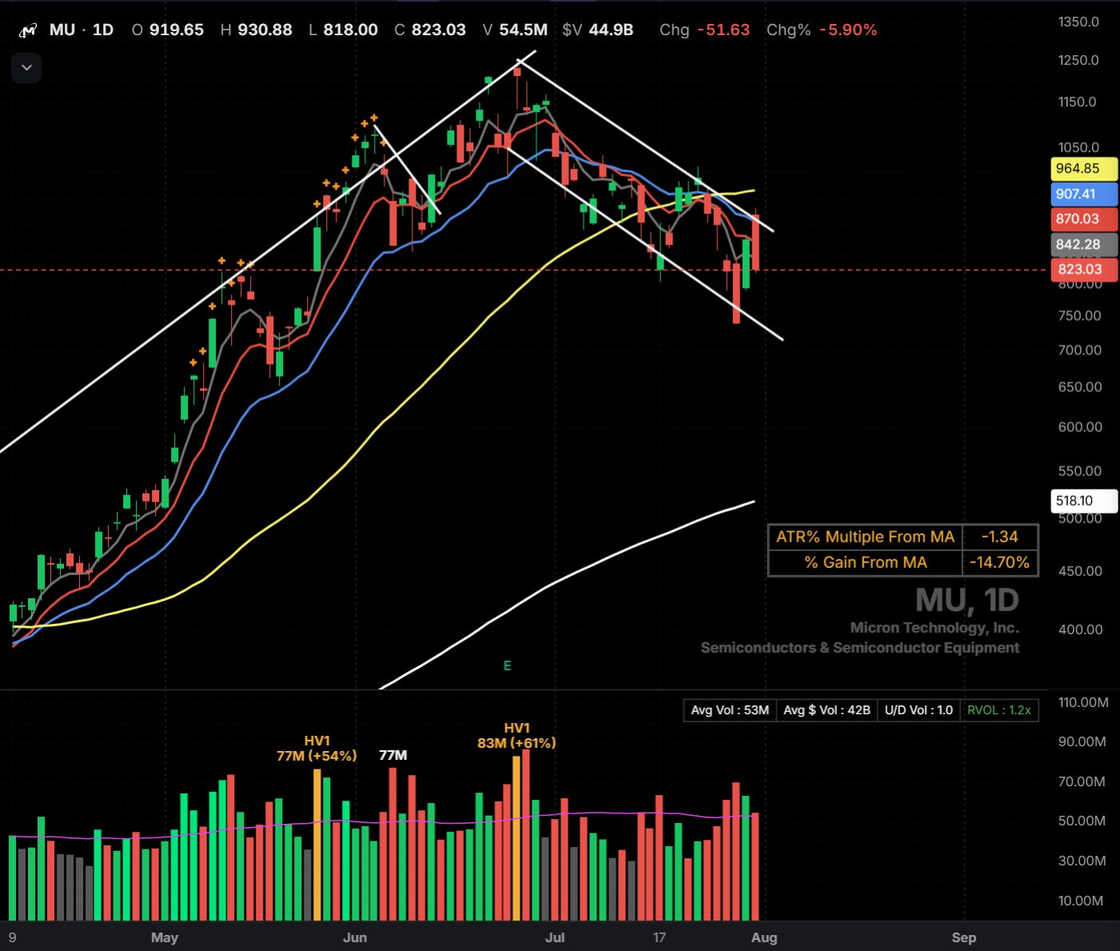The height and width of the screenshot is (951, 1120).
Task: Click the Avg Vol : 53M stat
Action: pyautogui.click(x=730, y=710)
